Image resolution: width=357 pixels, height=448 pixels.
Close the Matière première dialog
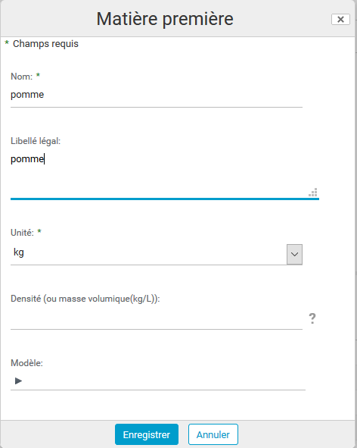pos(340,20)
